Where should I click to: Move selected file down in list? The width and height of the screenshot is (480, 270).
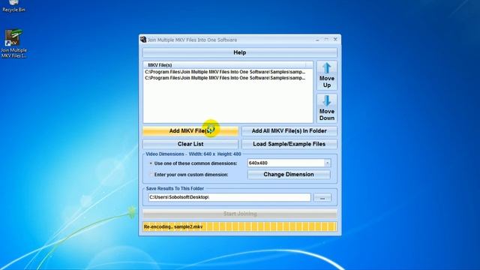coord(327,108)
